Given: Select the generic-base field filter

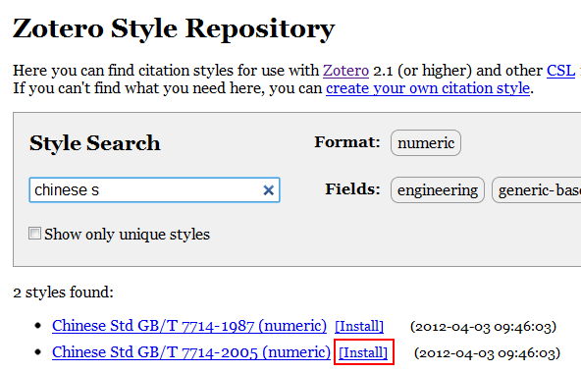Looking at the screenshot, I should pyautogui.click(x=537, y=190).
